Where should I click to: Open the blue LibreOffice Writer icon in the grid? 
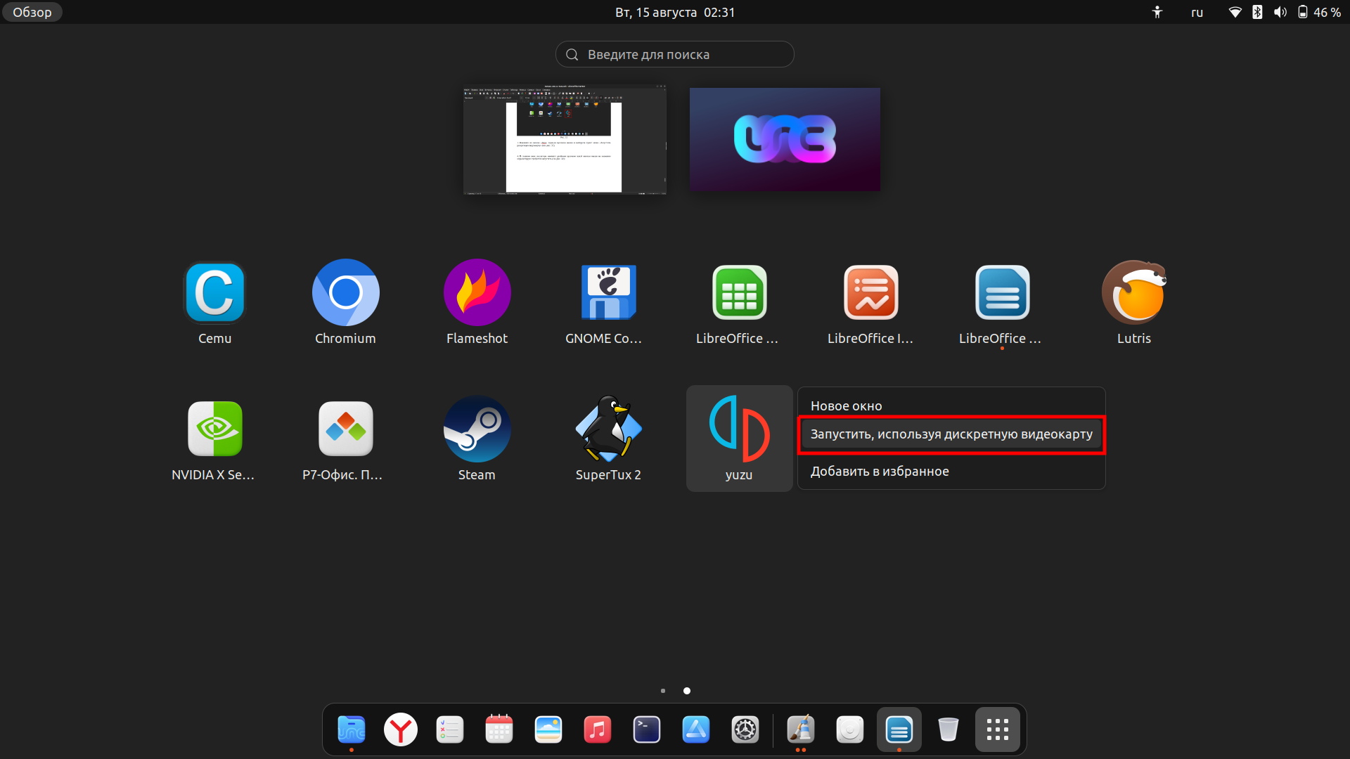point(1002,292)
